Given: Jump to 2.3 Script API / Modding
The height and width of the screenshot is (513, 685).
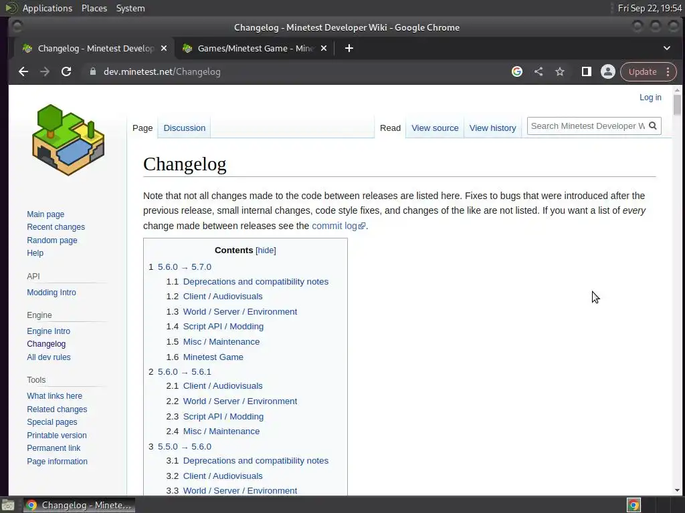Looking at the screenshot, I should click(223, 416).
